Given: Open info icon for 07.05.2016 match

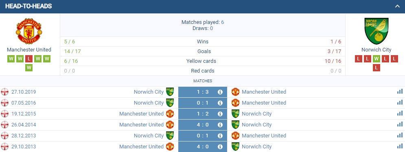Looking at the screenshot, I should 220,103.
